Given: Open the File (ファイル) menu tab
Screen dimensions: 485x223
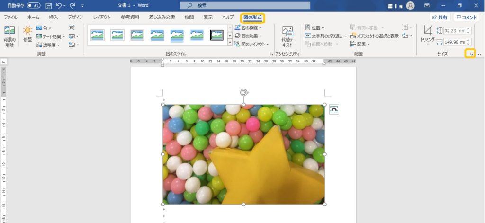Looking at the screenshot, I should [11, 17].
